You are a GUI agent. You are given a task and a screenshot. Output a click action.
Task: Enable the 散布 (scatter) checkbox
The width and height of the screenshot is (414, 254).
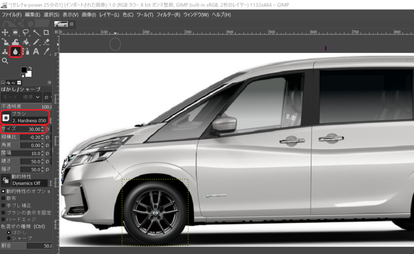3,198
